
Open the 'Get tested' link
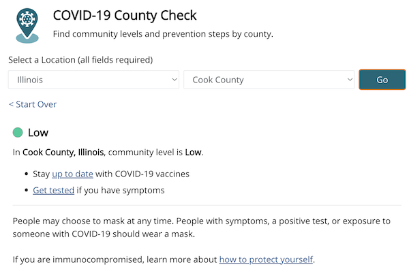pos(53,190)
